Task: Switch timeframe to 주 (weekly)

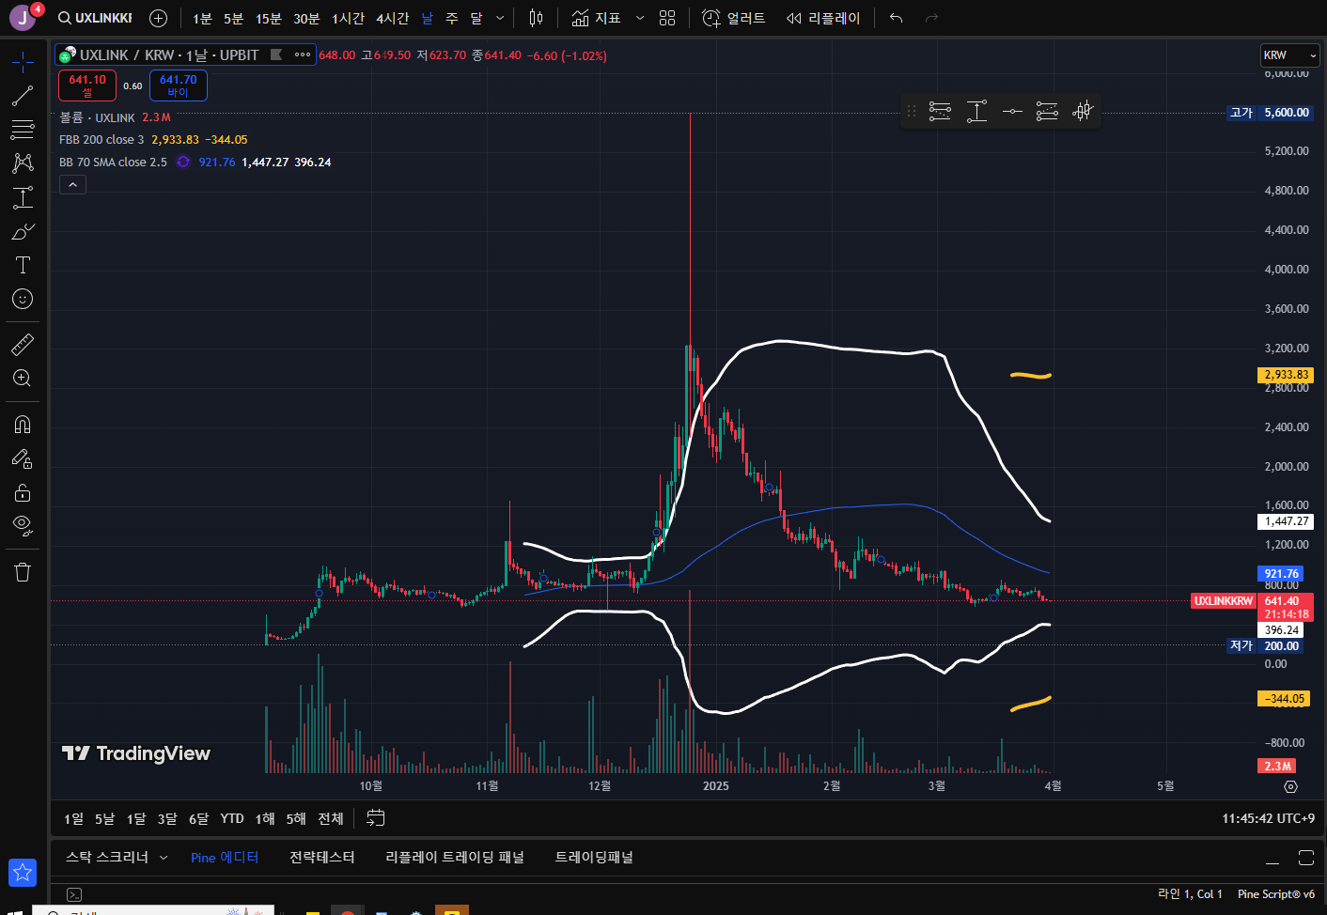Action: [x=452, y=18]
